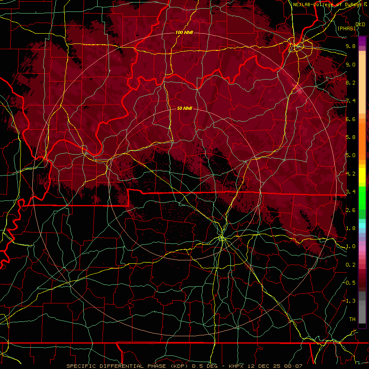The height and width of the screenshot is (369, 369).
Task: Click the 4.2 scale value
Action: 351,174
